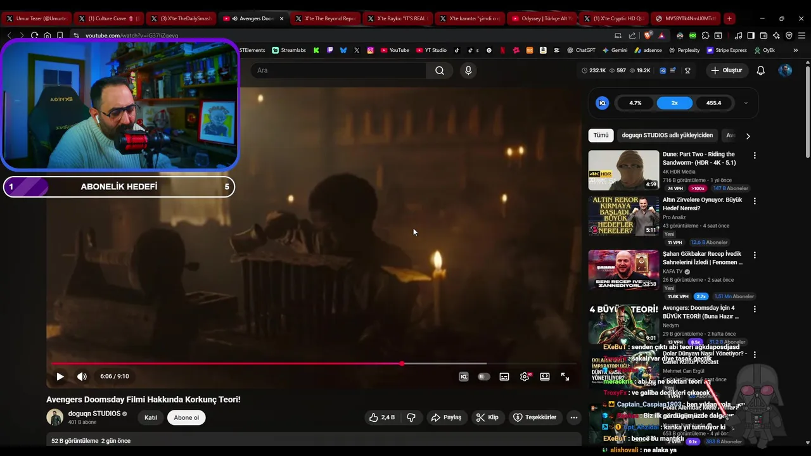Screen dimensions: 811x456
Task: Like the video with thumbs up
Action: coord(381,417)
